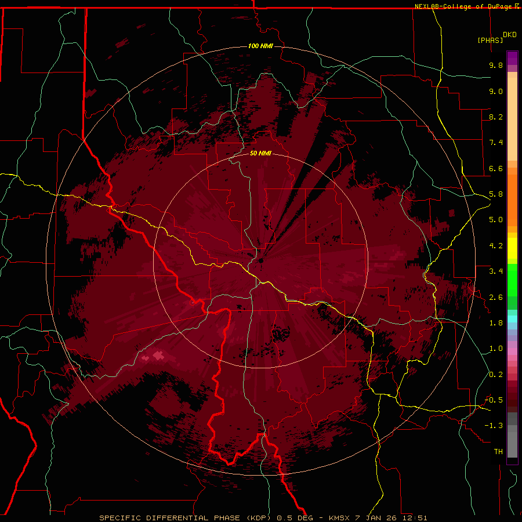The image size is (522, 522).
Task: Click the -0.5 scale value
Action: click(494, 400)
